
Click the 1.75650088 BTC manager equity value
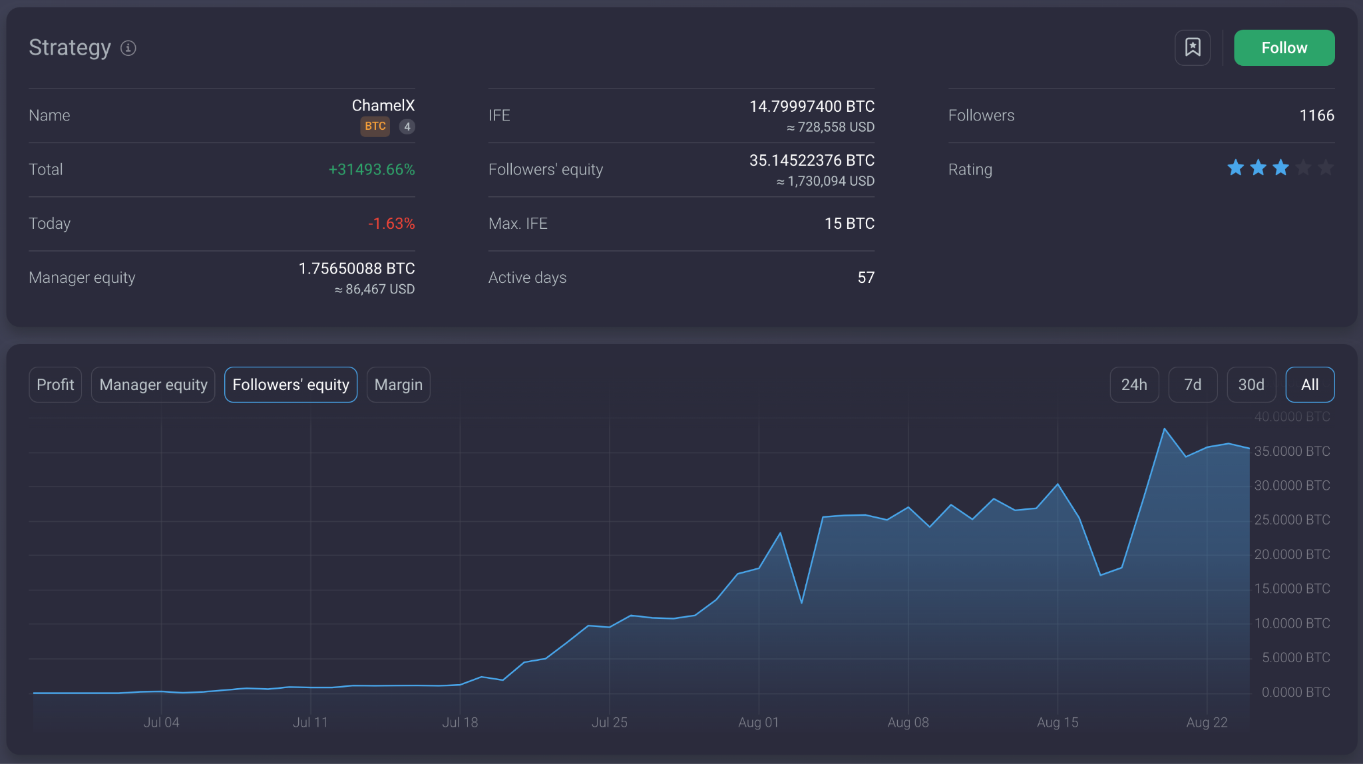pos(357,269)
